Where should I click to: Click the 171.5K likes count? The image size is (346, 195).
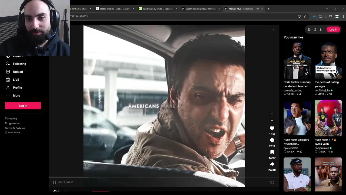click(322, 152)
